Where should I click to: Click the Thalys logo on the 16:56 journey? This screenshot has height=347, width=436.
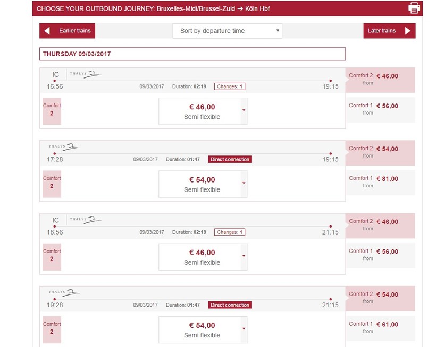(x=85, y=74)
